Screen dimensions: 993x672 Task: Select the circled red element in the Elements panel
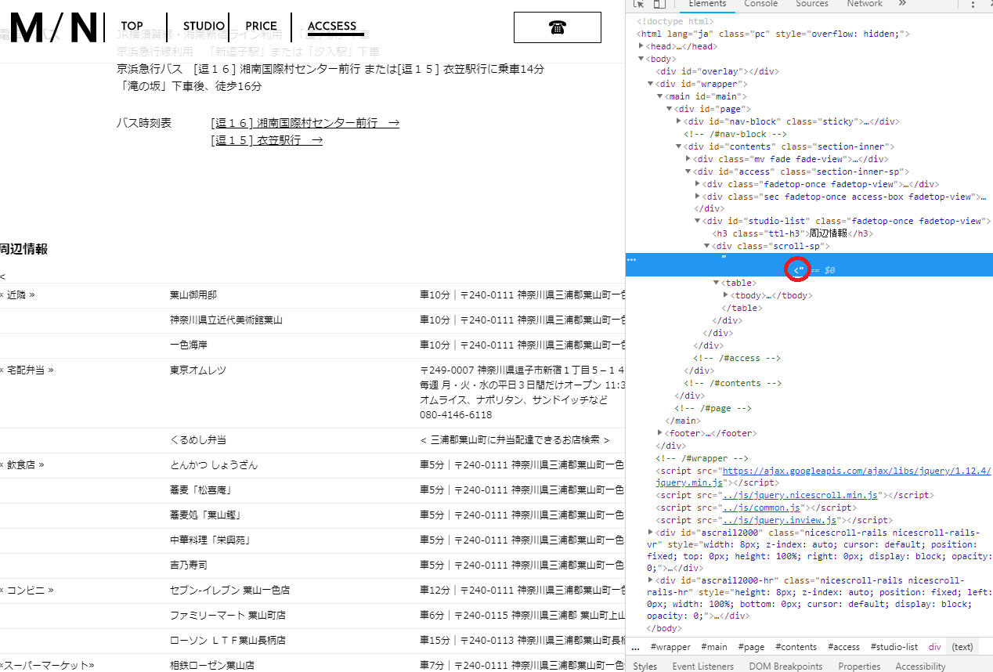(798, 269)
